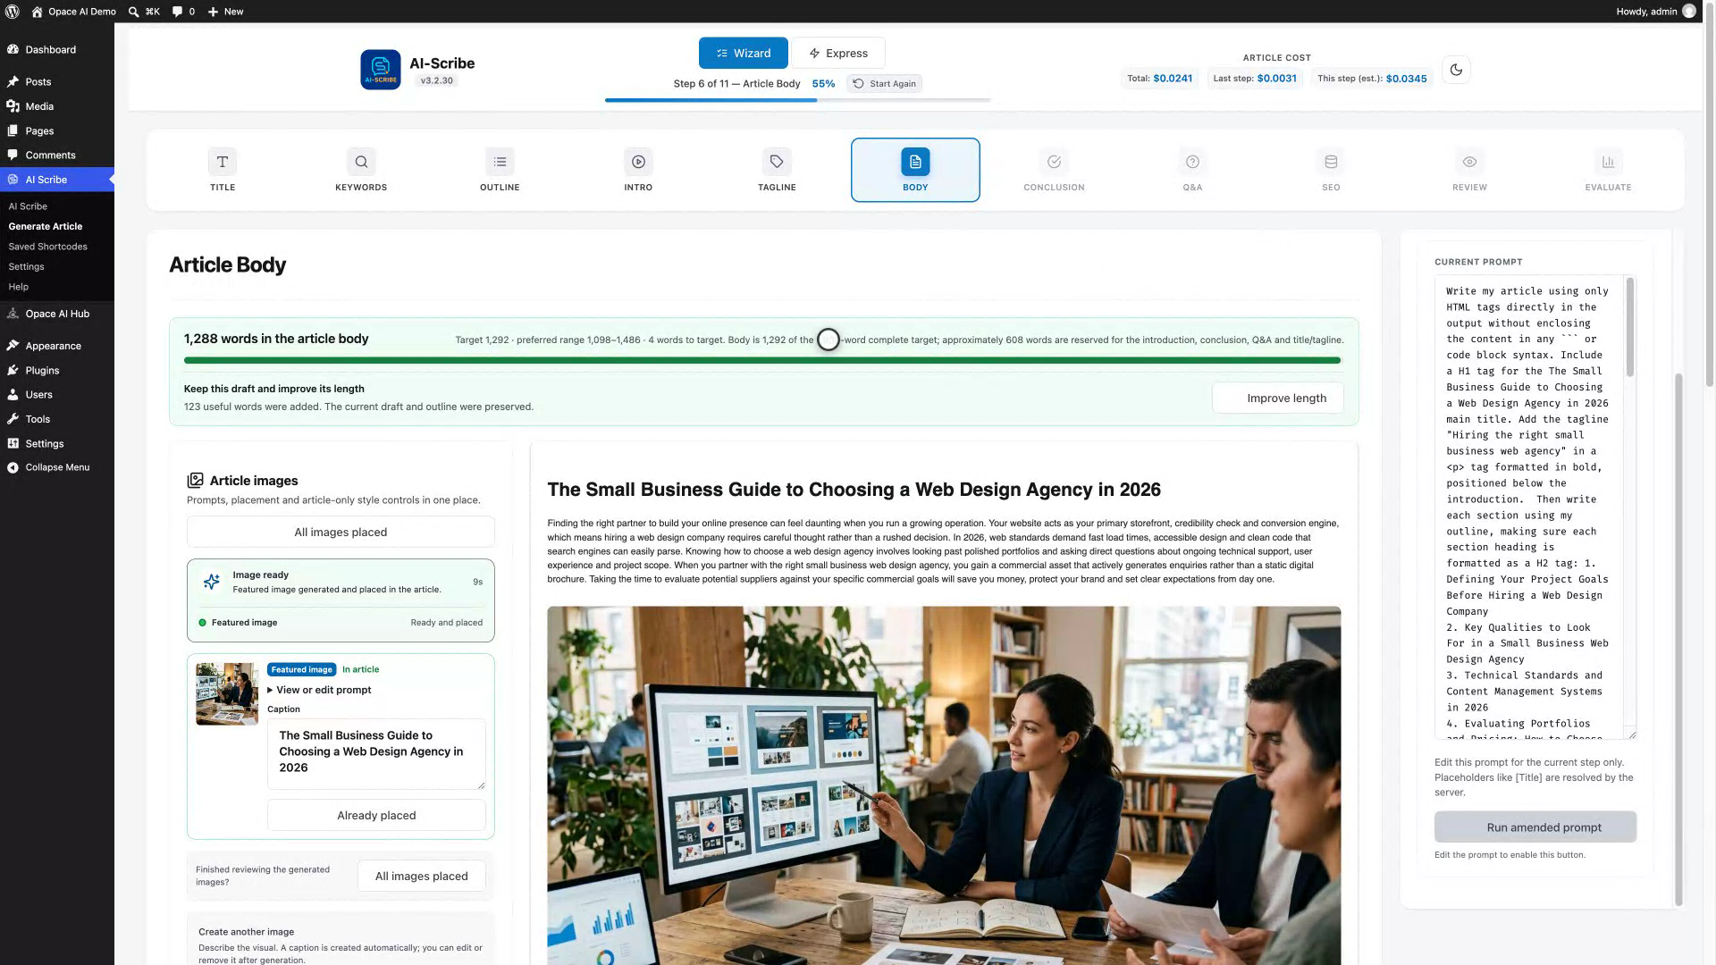The width and height of the screenshot is (1716, 965).
Task: Click the step progress bar under Wizard
Action: pos(798,100)
